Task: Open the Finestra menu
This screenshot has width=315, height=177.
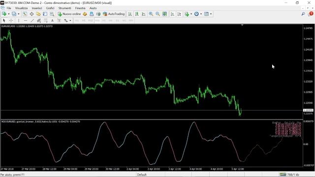Action: coord(80,8)
